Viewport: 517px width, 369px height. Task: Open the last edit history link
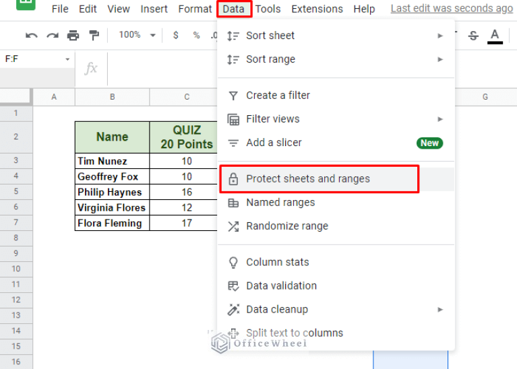click(452, 9)
